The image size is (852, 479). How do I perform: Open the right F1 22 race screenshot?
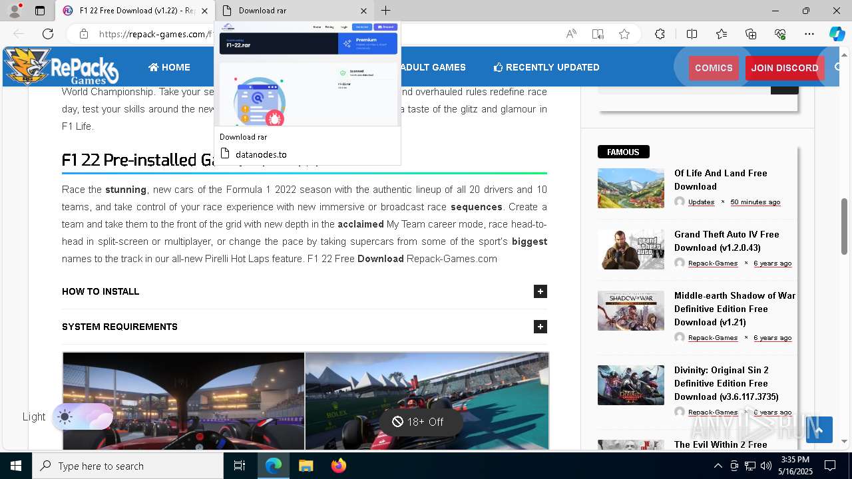[x=427, y=401]
